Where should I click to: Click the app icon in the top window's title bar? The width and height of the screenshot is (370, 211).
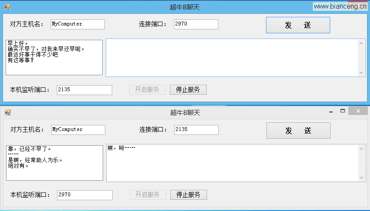pyautogui.click(x=7, y=7)
